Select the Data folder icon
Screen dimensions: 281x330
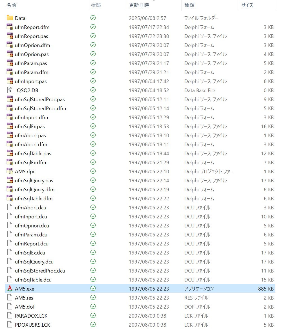(x=10, y=18)
